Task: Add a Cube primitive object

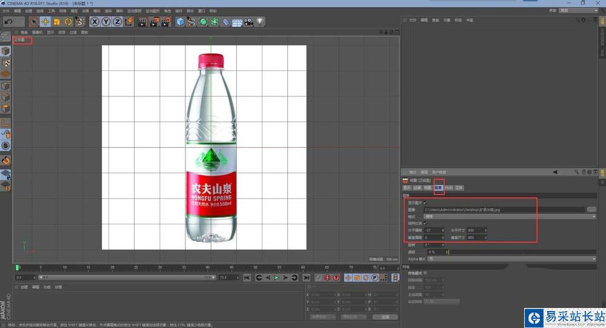Action: click(180, 22)
